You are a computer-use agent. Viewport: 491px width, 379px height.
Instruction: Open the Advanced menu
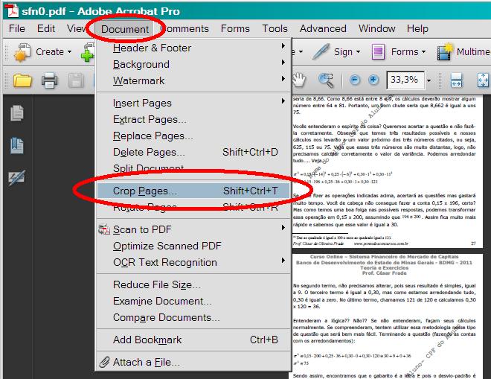point(323,28)
